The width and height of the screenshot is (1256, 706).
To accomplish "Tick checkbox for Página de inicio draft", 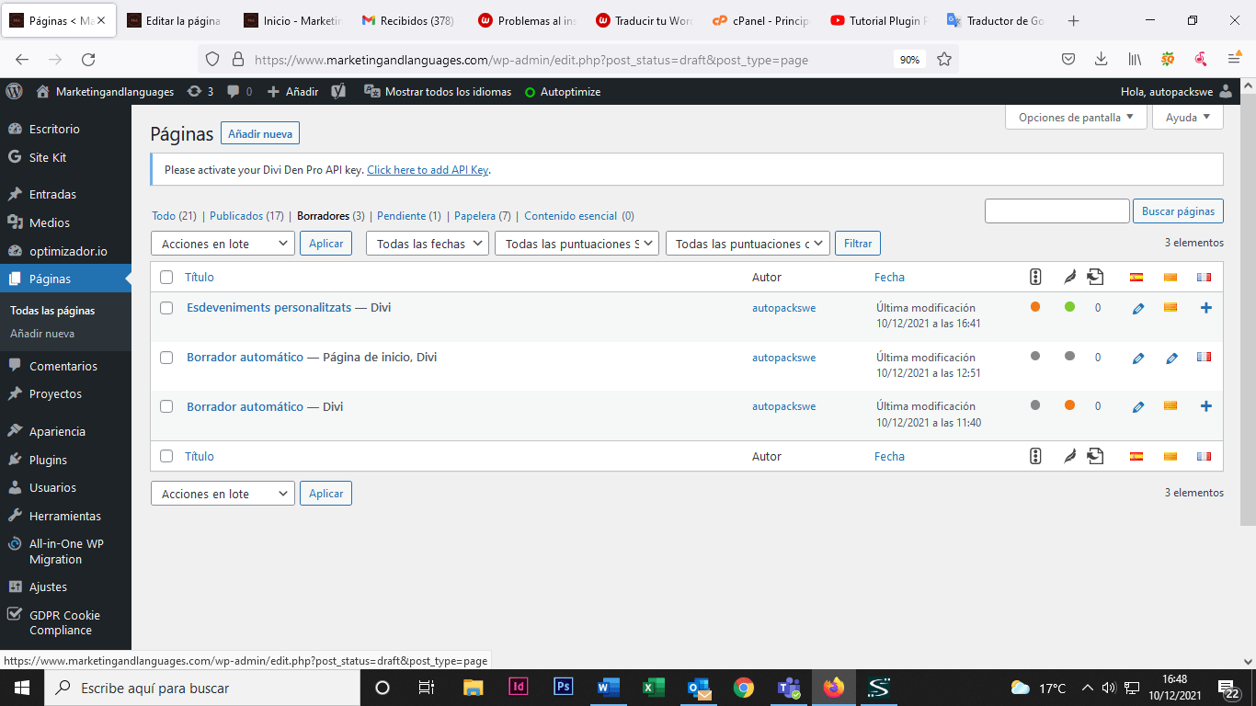I will tap(166, 358).
